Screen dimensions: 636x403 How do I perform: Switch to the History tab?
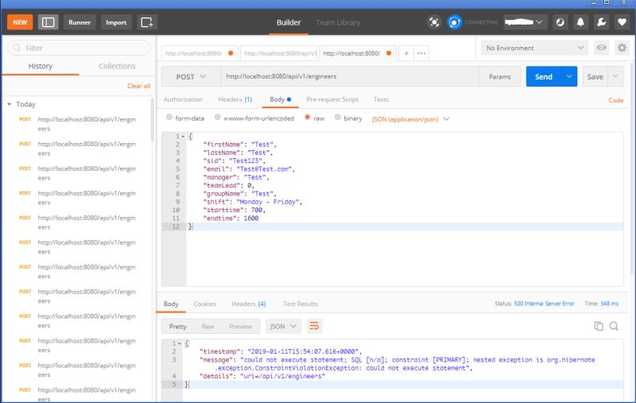click(x=41, y=66)
